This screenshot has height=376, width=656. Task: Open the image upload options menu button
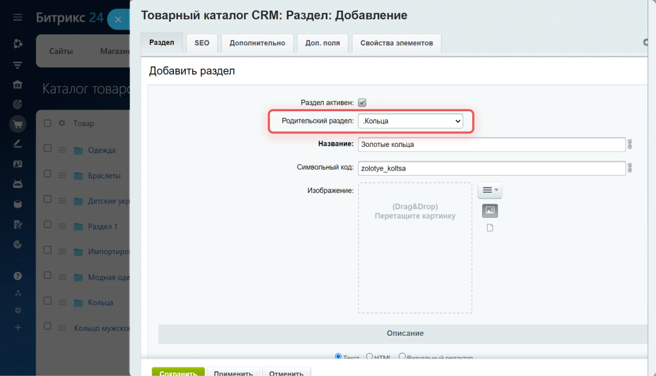tap(490, 190)
